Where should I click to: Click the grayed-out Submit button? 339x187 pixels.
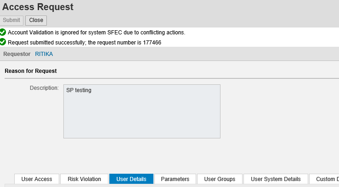tap(11, 20)
